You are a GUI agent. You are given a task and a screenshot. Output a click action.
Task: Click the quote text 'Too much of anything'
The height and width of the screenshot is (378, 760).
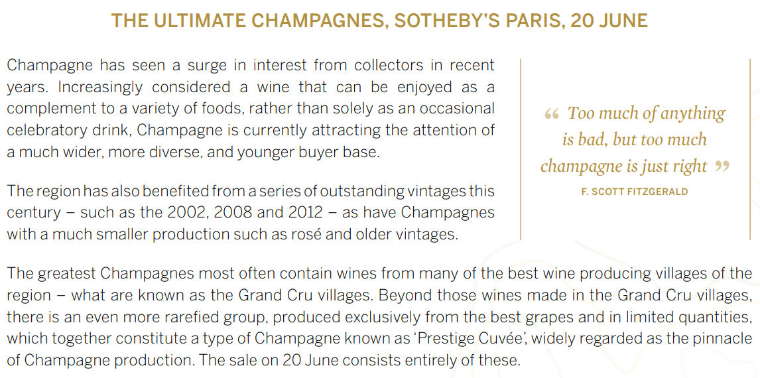(x=647, y=113)
